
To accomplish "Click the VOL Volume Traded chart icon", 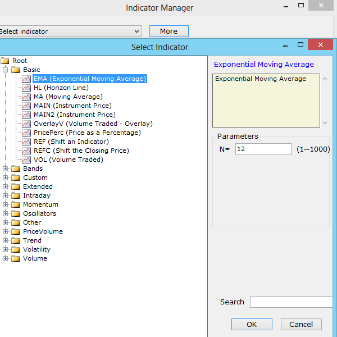I will pyautogui.click(x=26, y=160).
